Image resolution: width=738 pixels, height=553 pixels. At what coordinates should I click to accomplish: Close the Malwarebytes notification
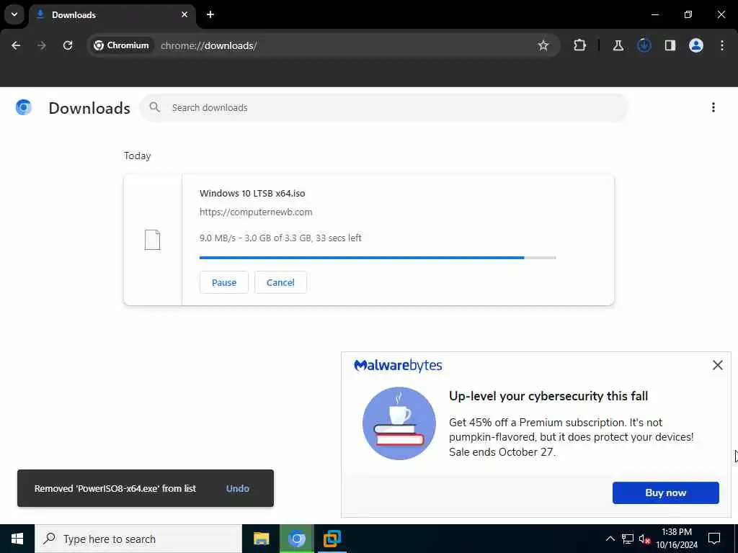(718, 365)
